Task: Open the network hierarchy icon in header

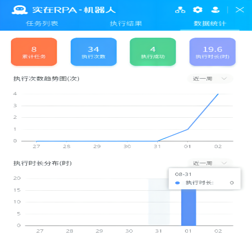Action: 180,10
